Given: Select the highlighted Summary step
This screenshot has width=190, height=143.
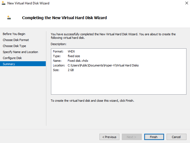Looking at the screenshot, I should coord(23,64).
